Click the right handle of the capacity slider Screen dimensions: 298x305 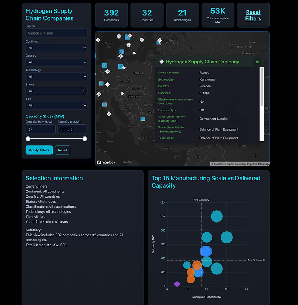85,139
